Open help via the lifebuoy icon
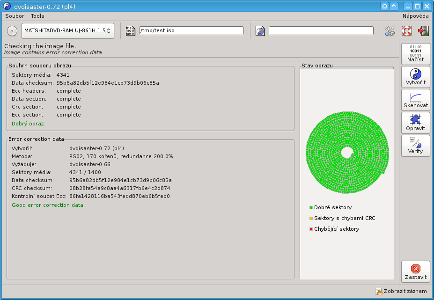 coord(406,31)
